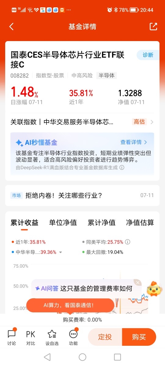Expand the 中华半导 index dropdown arrow
This screenshot has width=165, height=366.
[61, 252]
